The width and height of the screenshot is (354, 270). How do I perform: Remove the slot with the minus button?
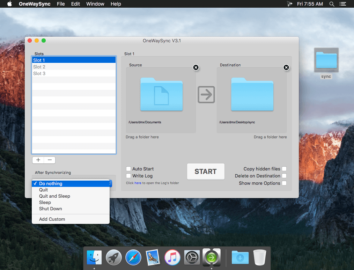click(x=50, y=160)
